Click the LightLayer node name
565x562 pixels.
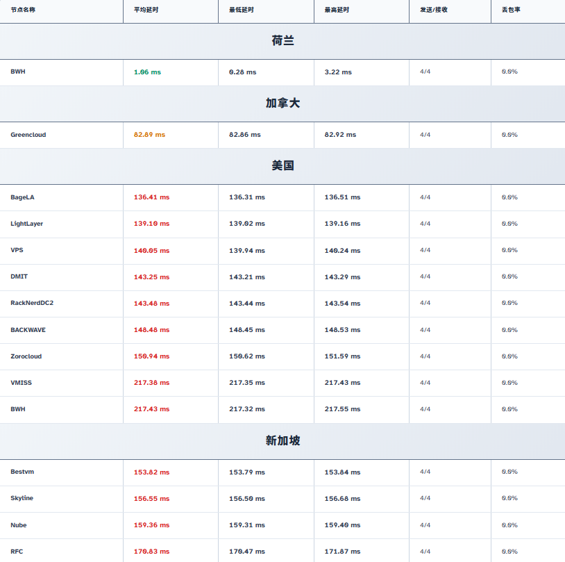coord(27,224)
